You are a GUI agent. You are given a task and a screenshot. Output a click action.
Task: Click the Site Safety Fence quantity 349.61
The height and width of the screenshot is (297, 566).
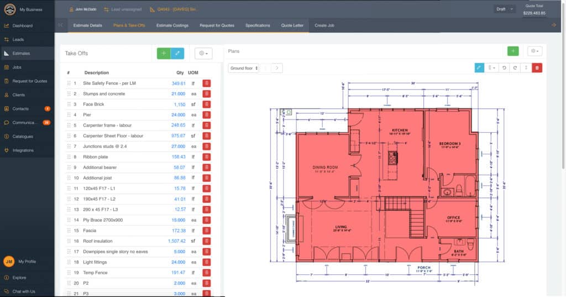pos(179,84)
